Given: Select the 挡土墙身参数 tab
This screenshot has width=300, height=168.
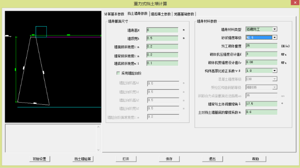Looking at the screenshot, I should click(x=138, y=13).
